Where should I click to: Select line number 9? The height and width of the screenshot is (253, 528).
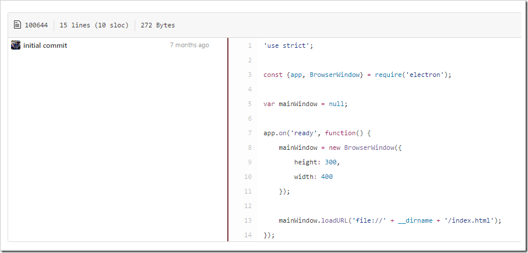click(x=250, y=162)
